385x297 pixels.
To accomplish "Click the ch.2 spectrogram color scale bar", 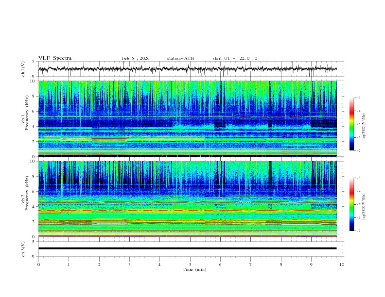I will coord(352,204).
